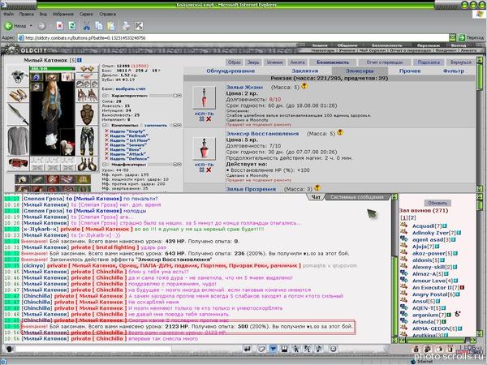Click the gloves equipment slot icon
487x365 pixels.
coord(87,95)
